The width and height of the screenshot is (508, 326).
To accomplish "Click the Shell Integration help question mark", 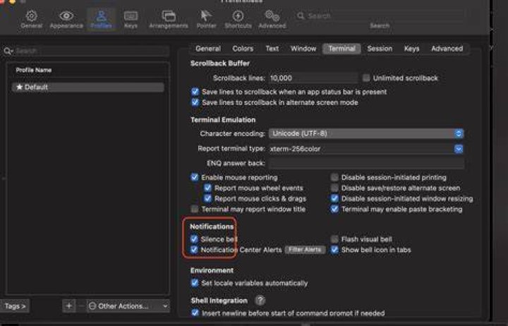I will point(260,301).
